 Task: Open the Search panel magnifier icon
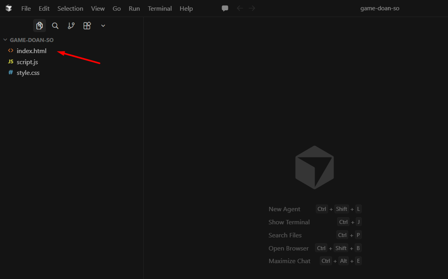click(x=55, y=26)
